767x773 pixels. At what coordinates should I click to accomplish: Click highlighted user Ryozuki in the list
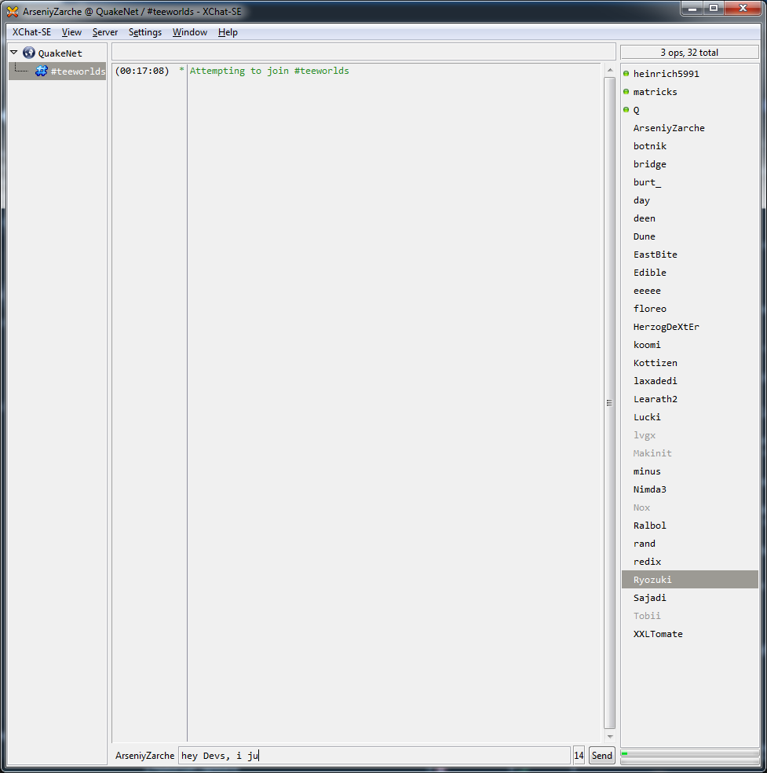689,580
